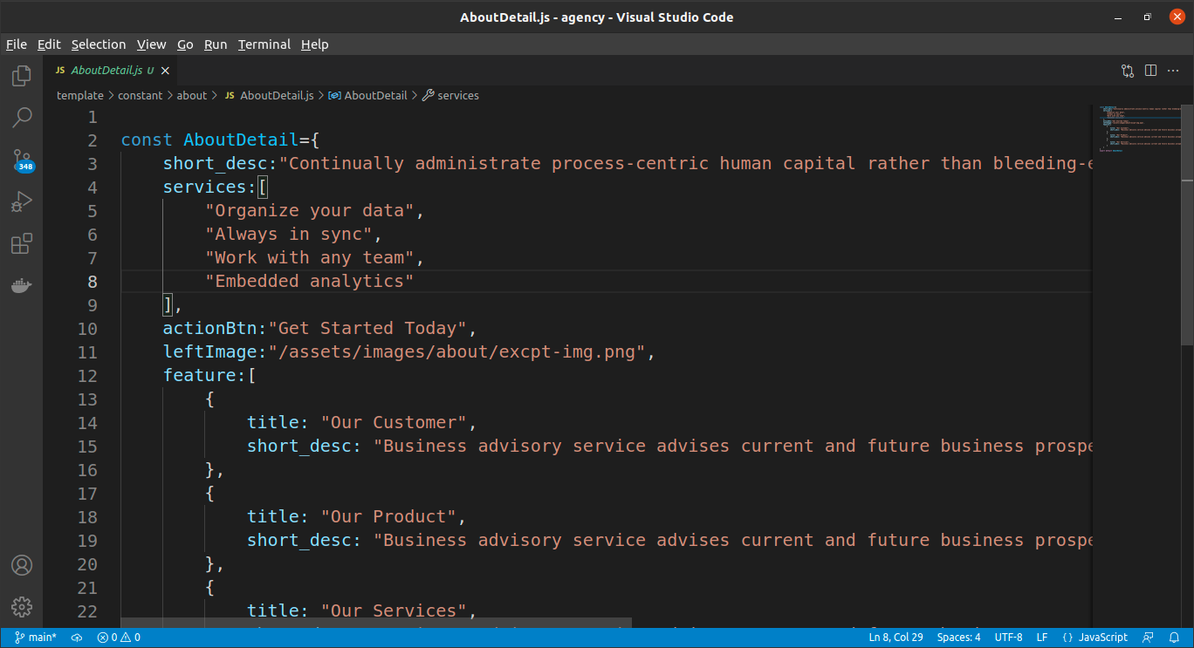Click the code minimap preview

coord(1139,129)
